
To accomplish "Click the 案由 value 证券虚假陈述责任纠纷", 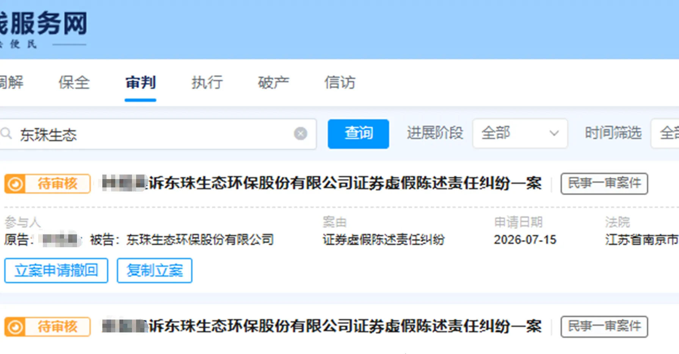I will (384, 240).
